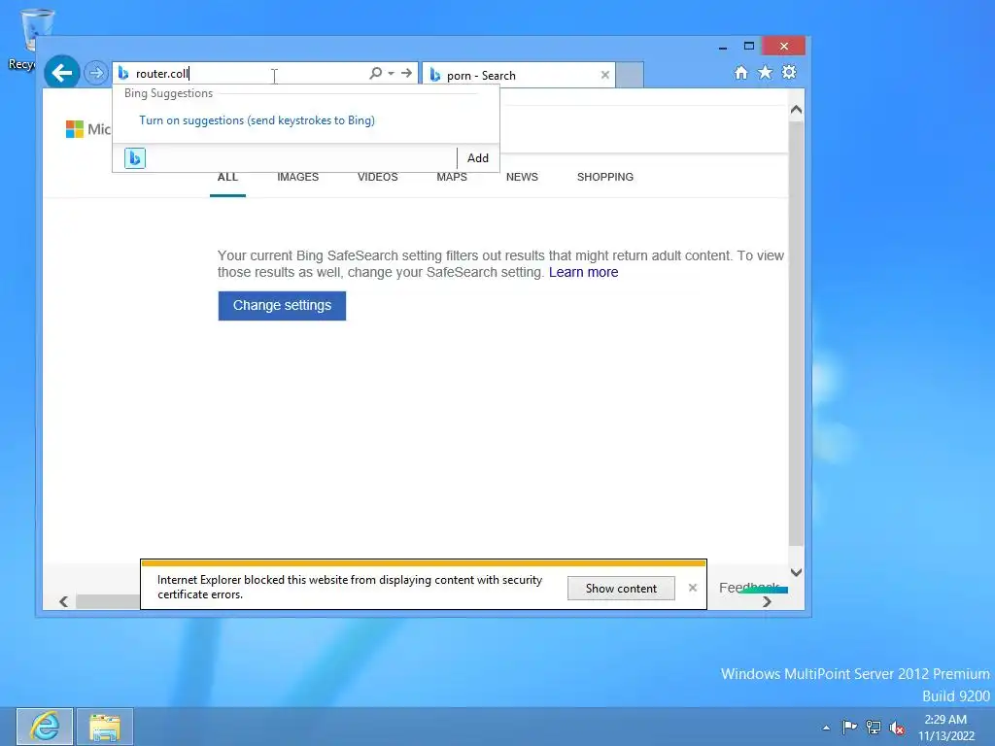Viewport: 995px width, 746px height.
Task: Click the vertical scrollbar up arrow
Action: click(x=796, y=110)
